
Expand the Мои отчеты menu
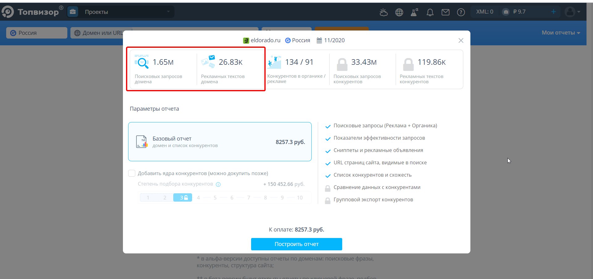(561, 33)
